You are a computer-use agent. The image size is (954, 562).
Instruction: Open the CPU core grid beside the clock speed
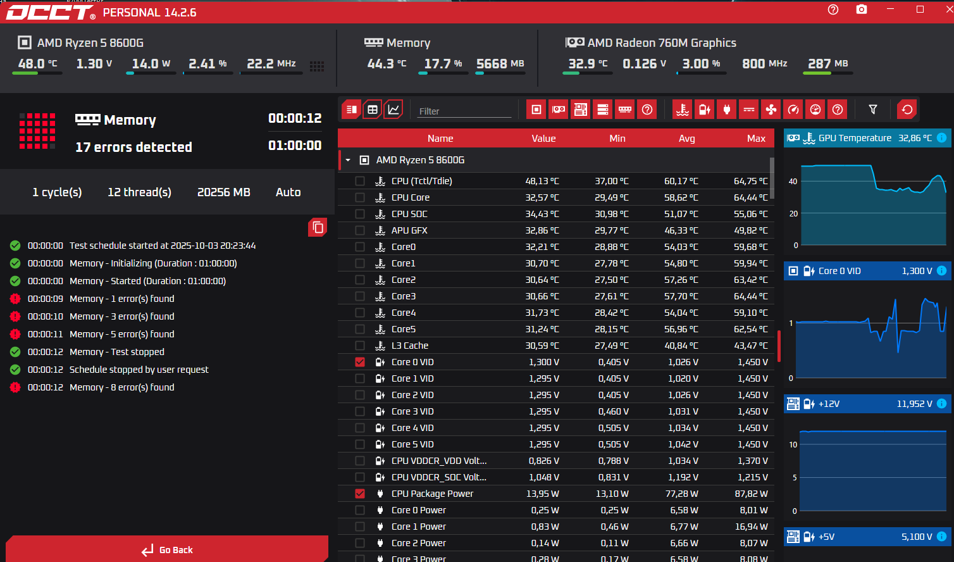[317, 66]
